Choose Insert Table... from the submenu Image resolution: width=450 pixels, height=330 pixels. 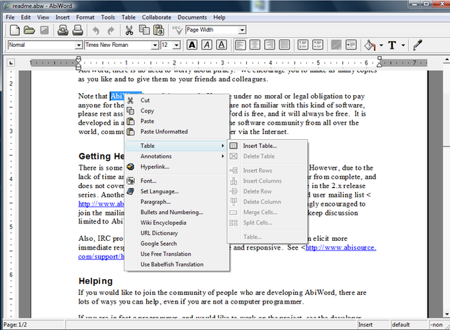267,146
